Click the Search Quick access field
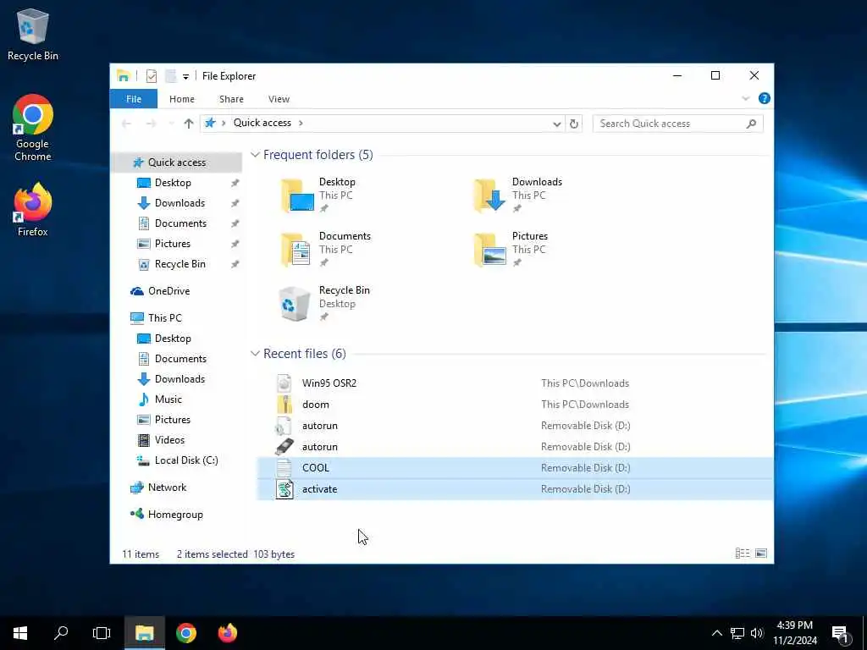Viewport: 867px width, 650px height. tap(677, 124)
